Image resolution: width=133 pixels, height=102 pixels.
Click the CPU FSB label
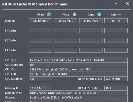click(x=10, y=74)
